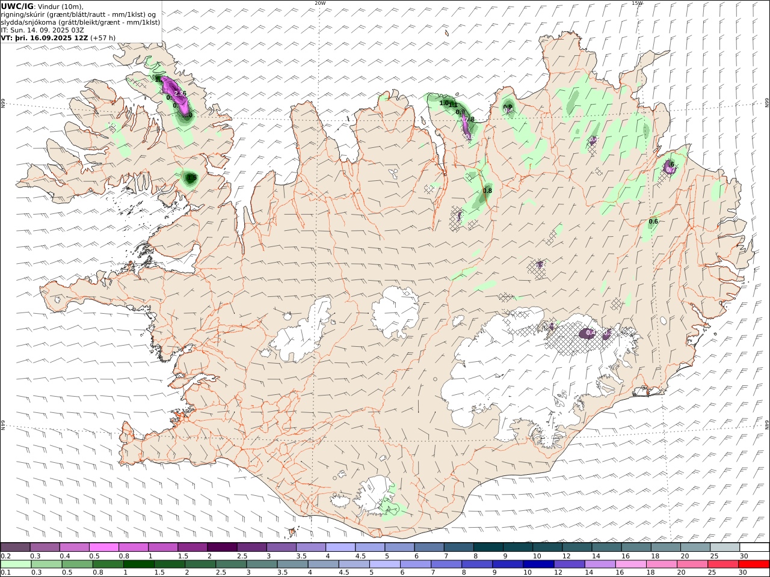Click the '0.6' value label on the eastern map
Screen dimensions: 770x577
coord(653,222)
